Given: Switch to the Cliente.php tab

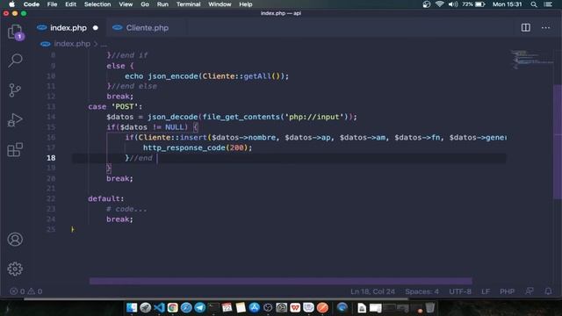Looking at the screenshot, I should 147,28.
